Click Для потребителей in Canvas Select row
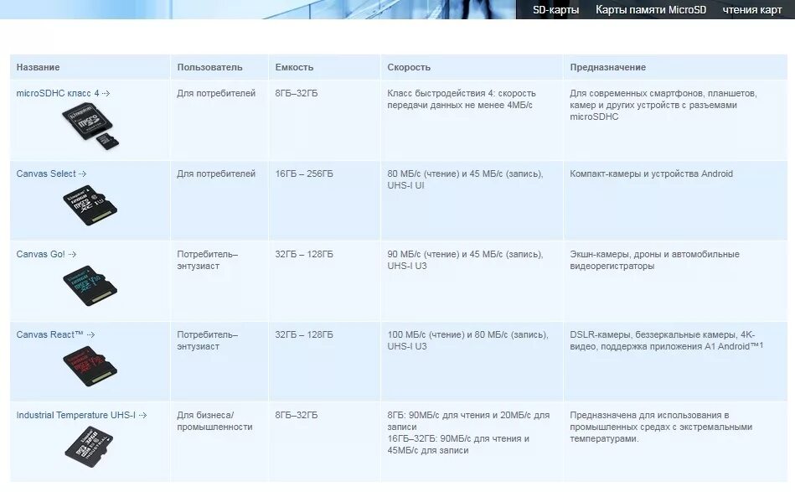795x492 pixels. [x=216, y=173]
